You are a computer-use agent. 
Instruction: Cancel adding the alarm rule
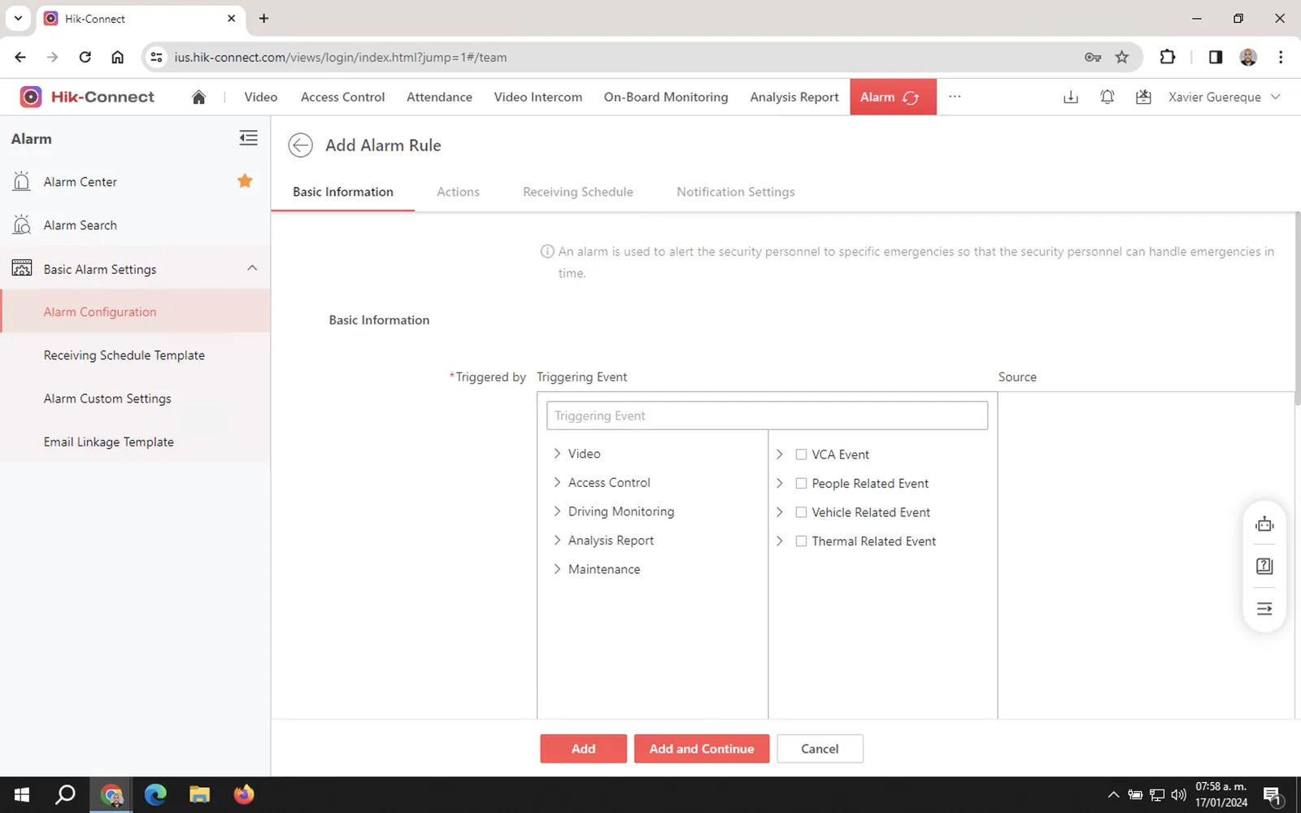click(x=820, y=749)
